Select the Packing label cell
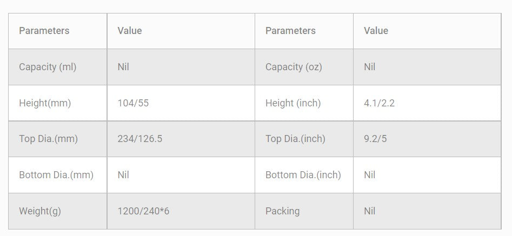Screen dimensions: 512x236 click(x=282, y=211)
